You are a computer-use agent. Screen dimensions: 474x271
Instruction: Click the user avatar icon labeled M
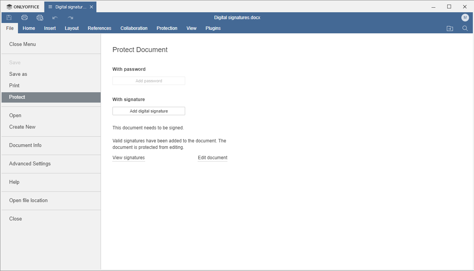point(465,18)
